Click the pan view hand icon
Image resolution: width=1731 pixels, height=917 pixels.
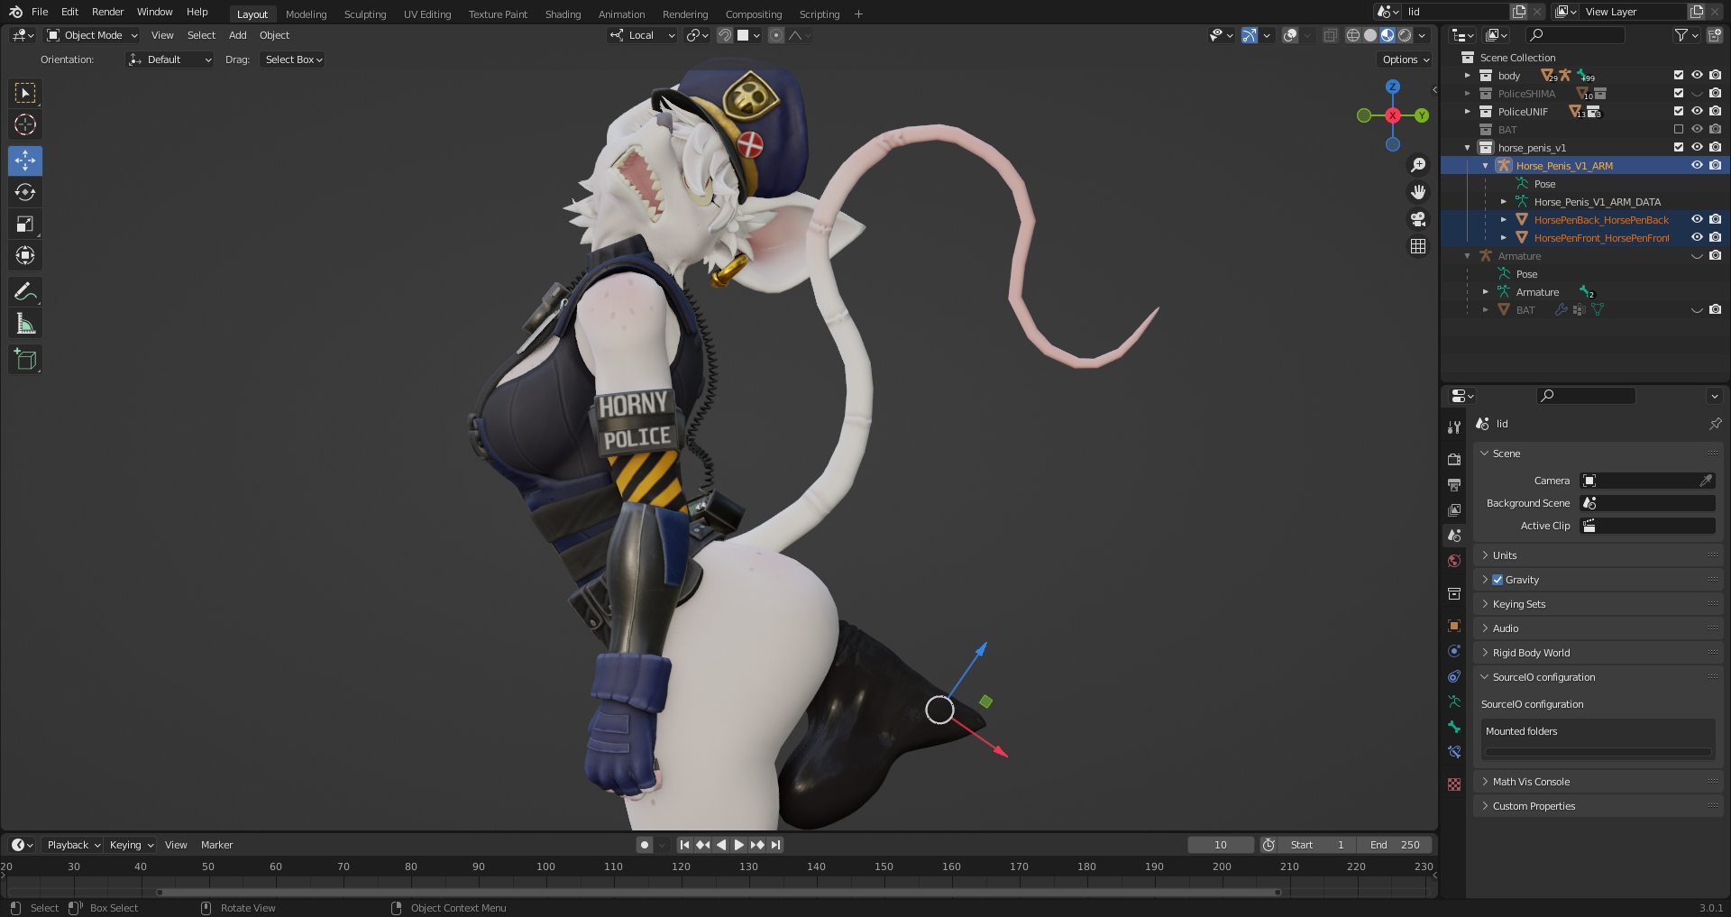click(x=1418, y=191)
